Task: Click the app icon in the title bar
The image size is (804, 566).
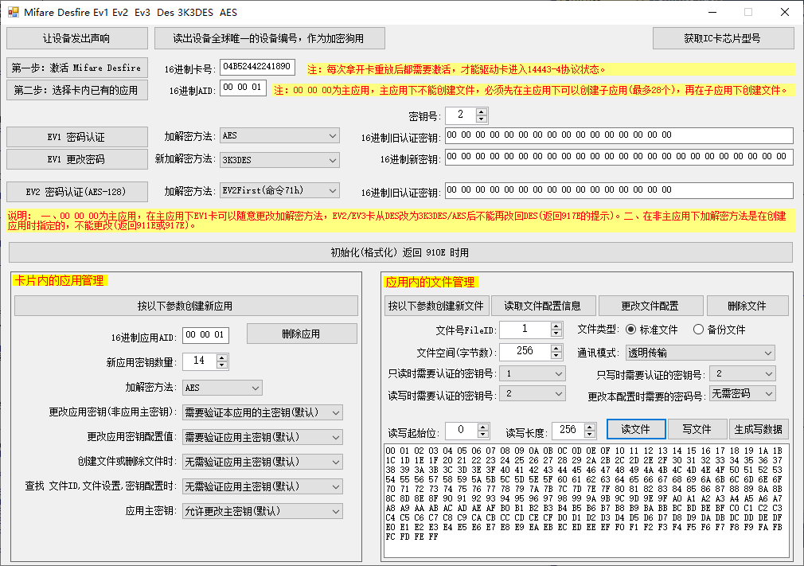Action: click(x=14, y=12)
